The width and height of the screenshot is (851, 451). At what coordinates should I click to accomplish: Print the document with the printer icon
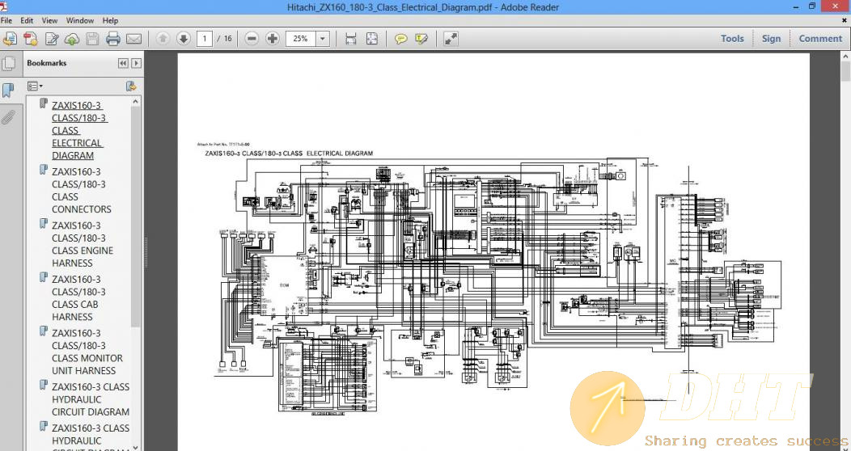113,39
